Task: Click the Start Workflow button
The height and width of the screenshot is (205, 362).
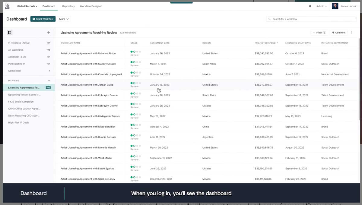Action: coord(43,19)
